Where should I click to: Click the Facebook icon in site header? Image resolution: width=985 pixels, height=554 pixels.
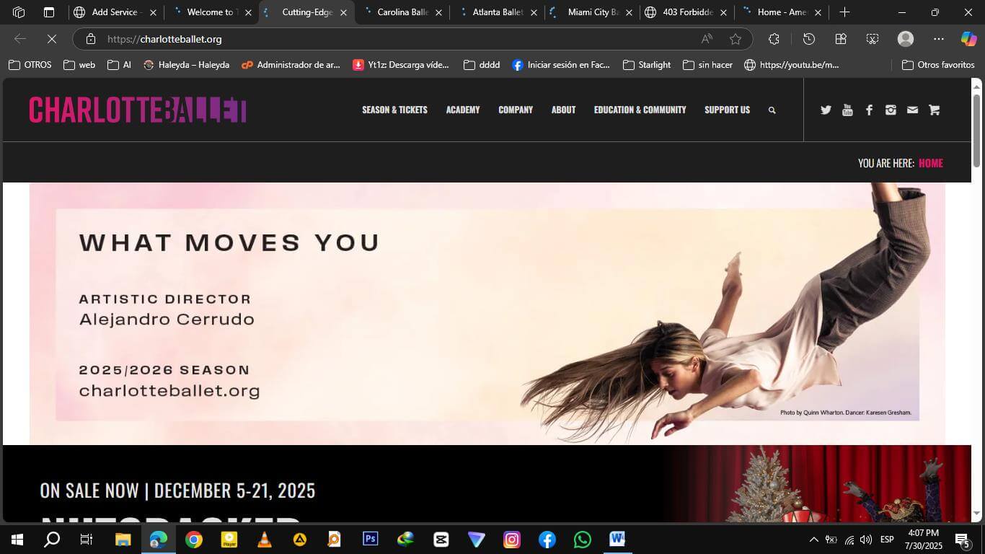point(869,110)
